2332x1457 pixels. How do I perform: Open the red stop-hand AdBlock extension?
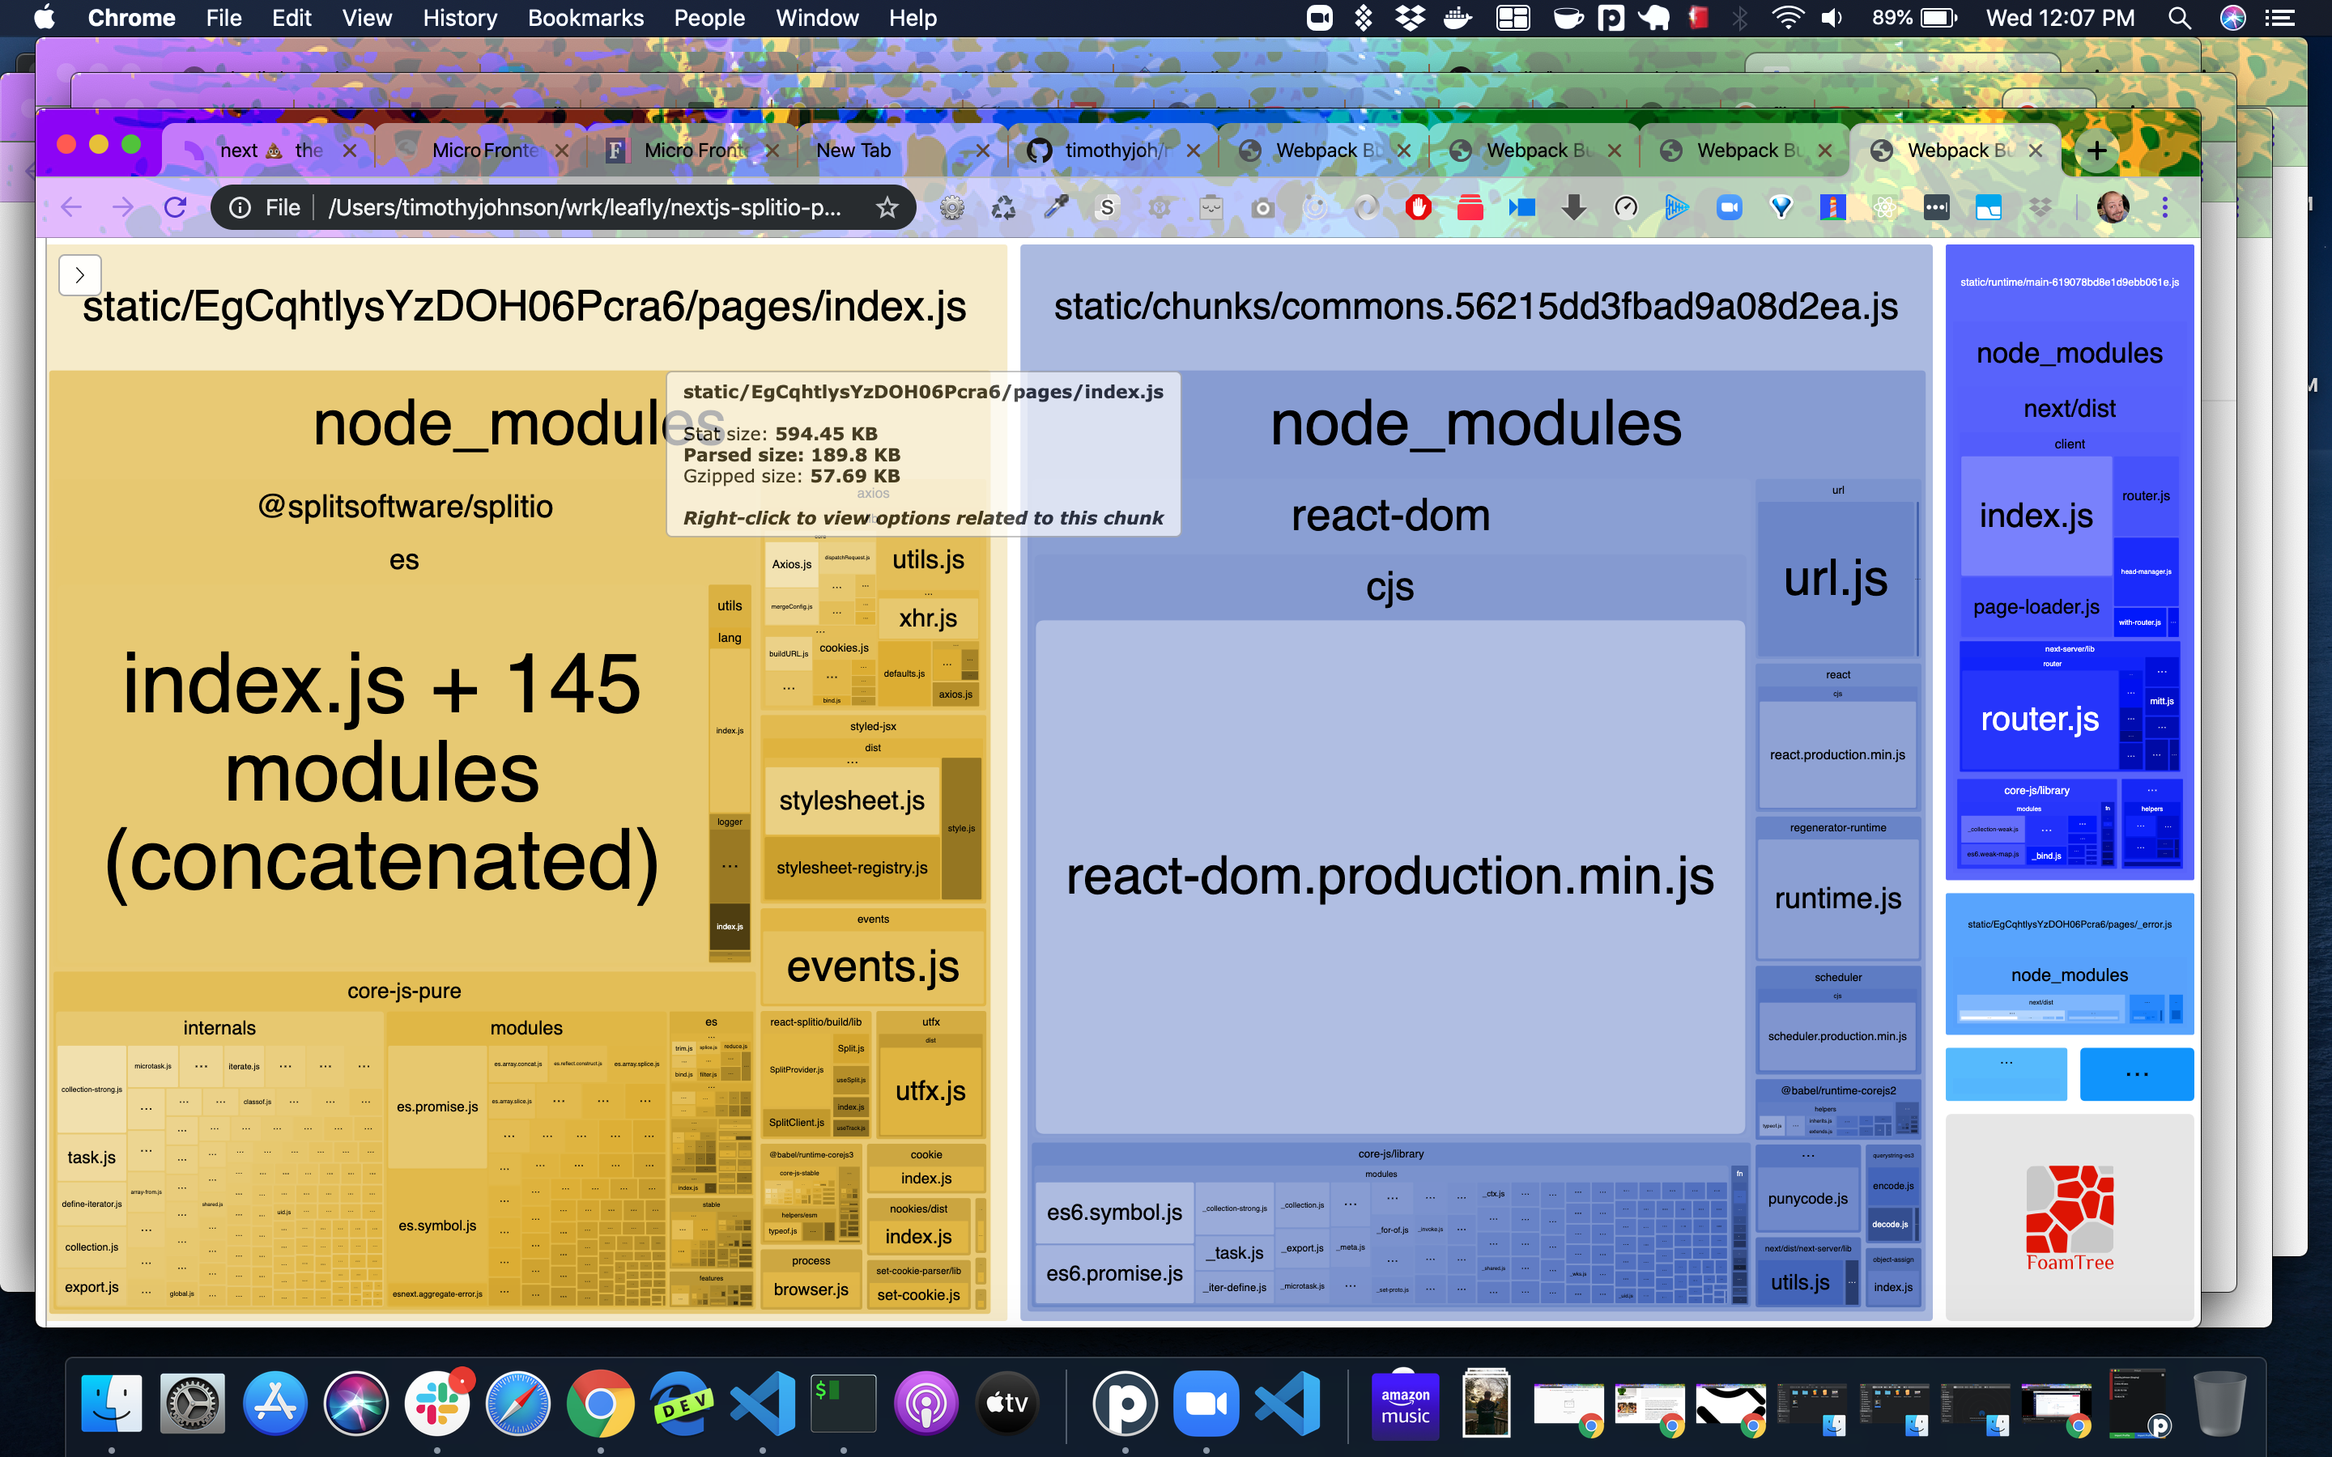1418,207
